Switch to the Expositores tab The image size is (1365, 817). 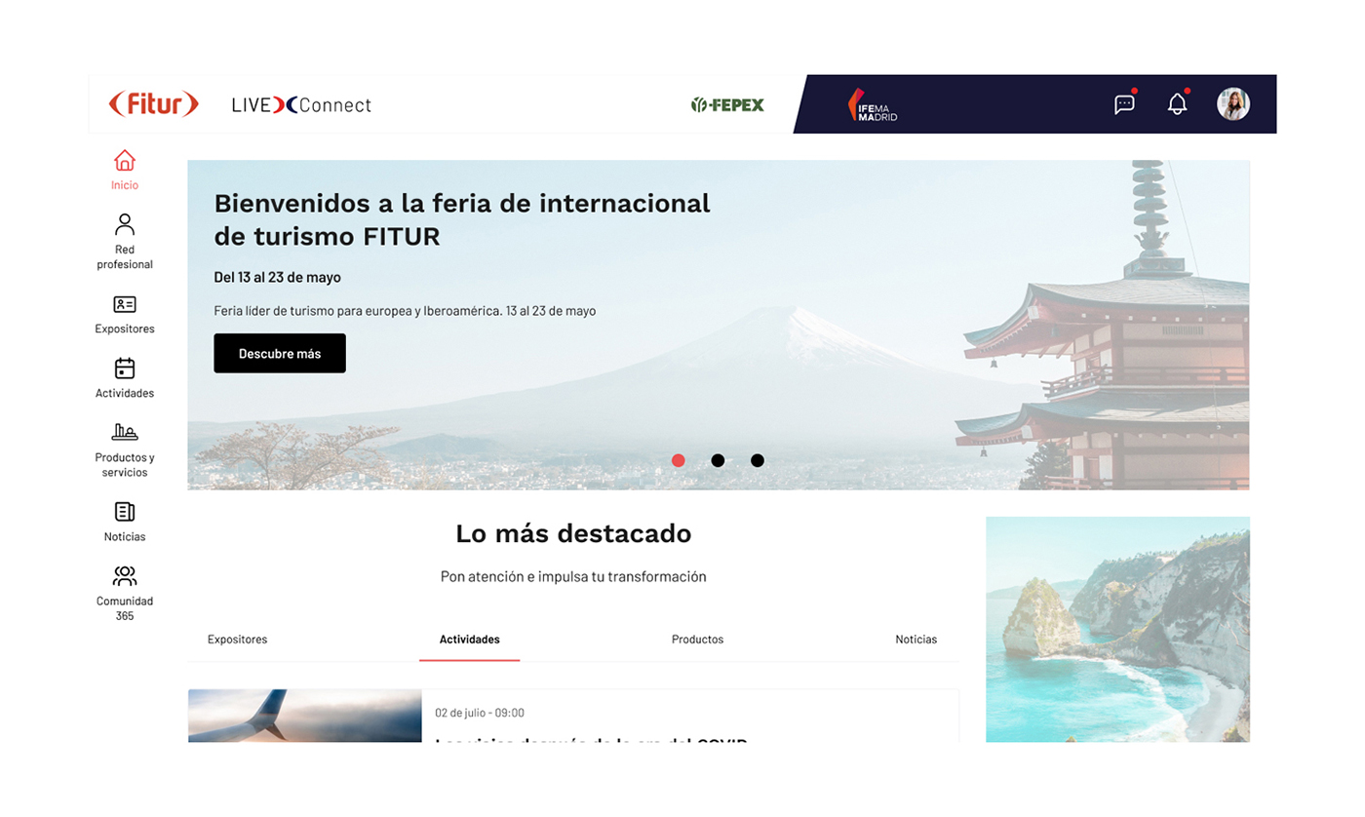237,640
